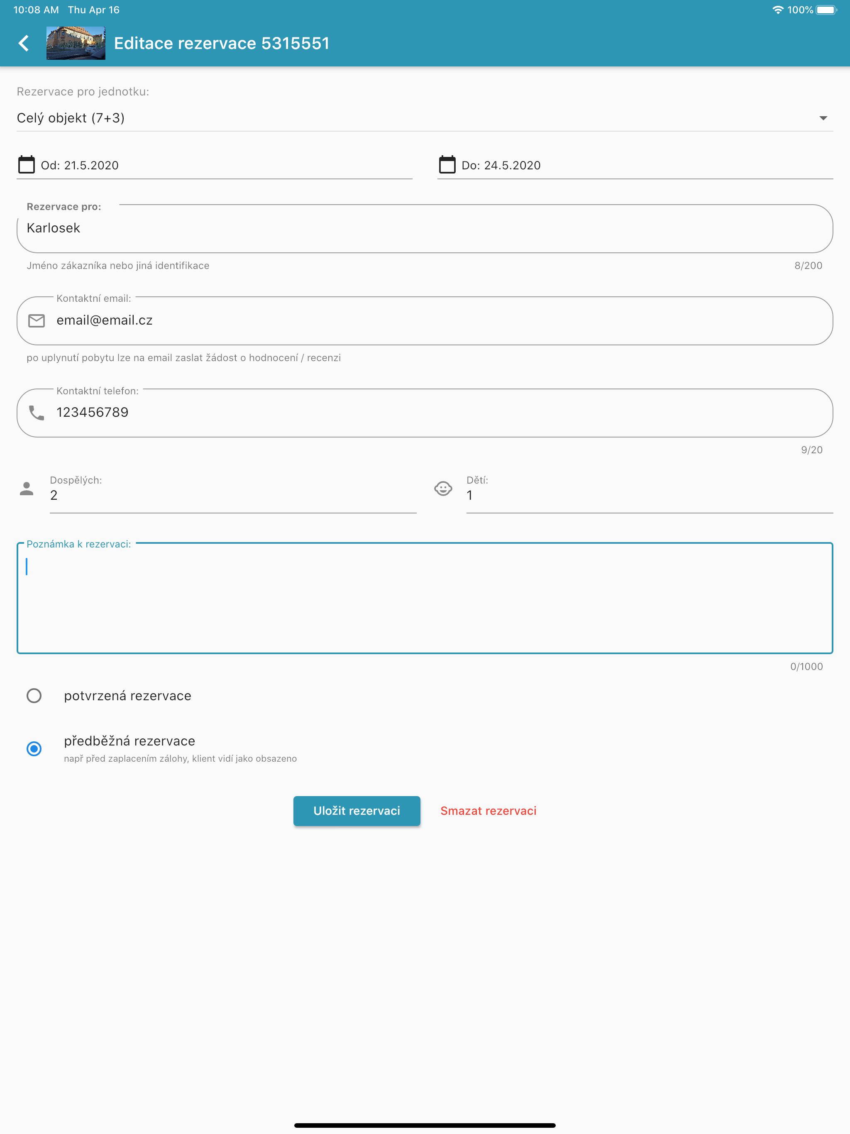Click into the Kontaktní email field

click(x=425, y=321)
